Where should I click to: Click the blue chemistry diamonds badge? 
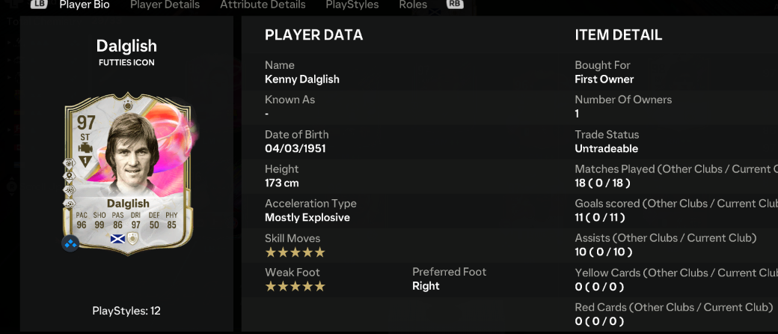(70, 243)
